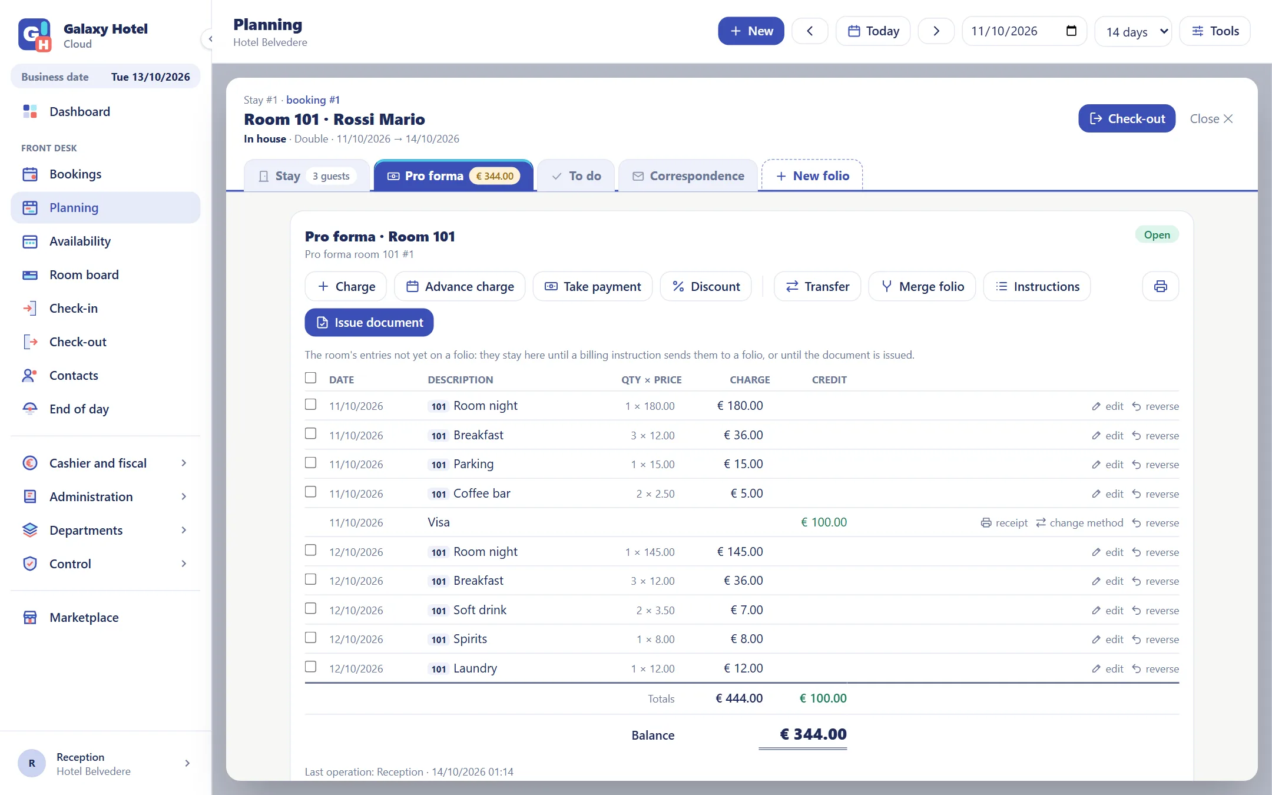The image size is (1272, 795).
Task: Tick the select-all checkbox in header
Action: 310,378
